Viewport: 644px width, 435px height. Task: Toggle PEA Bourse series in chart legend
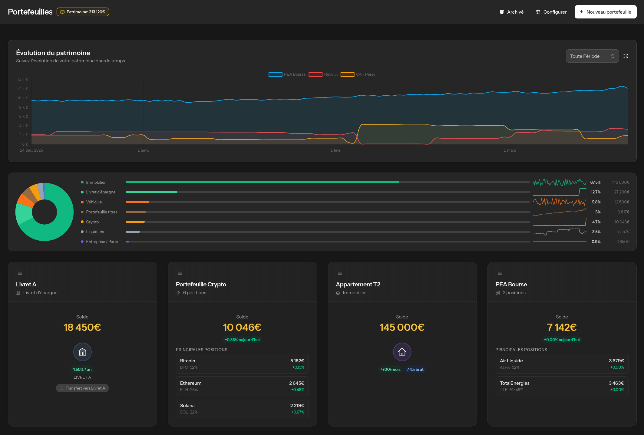click(x=287, y=74)
